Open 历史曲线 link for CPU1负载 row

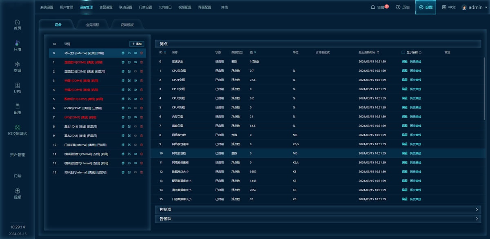click(415, 80)
